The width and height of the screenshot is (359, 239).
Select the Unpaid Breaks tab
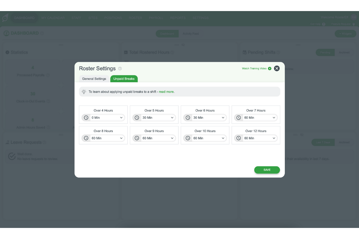point(124,79)
